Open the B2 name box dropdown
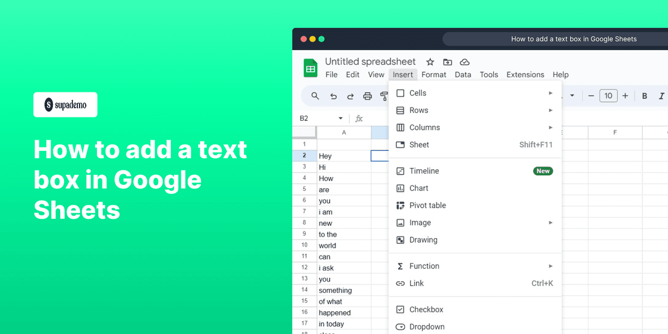668x334 pixels. (x=341, y=118)
